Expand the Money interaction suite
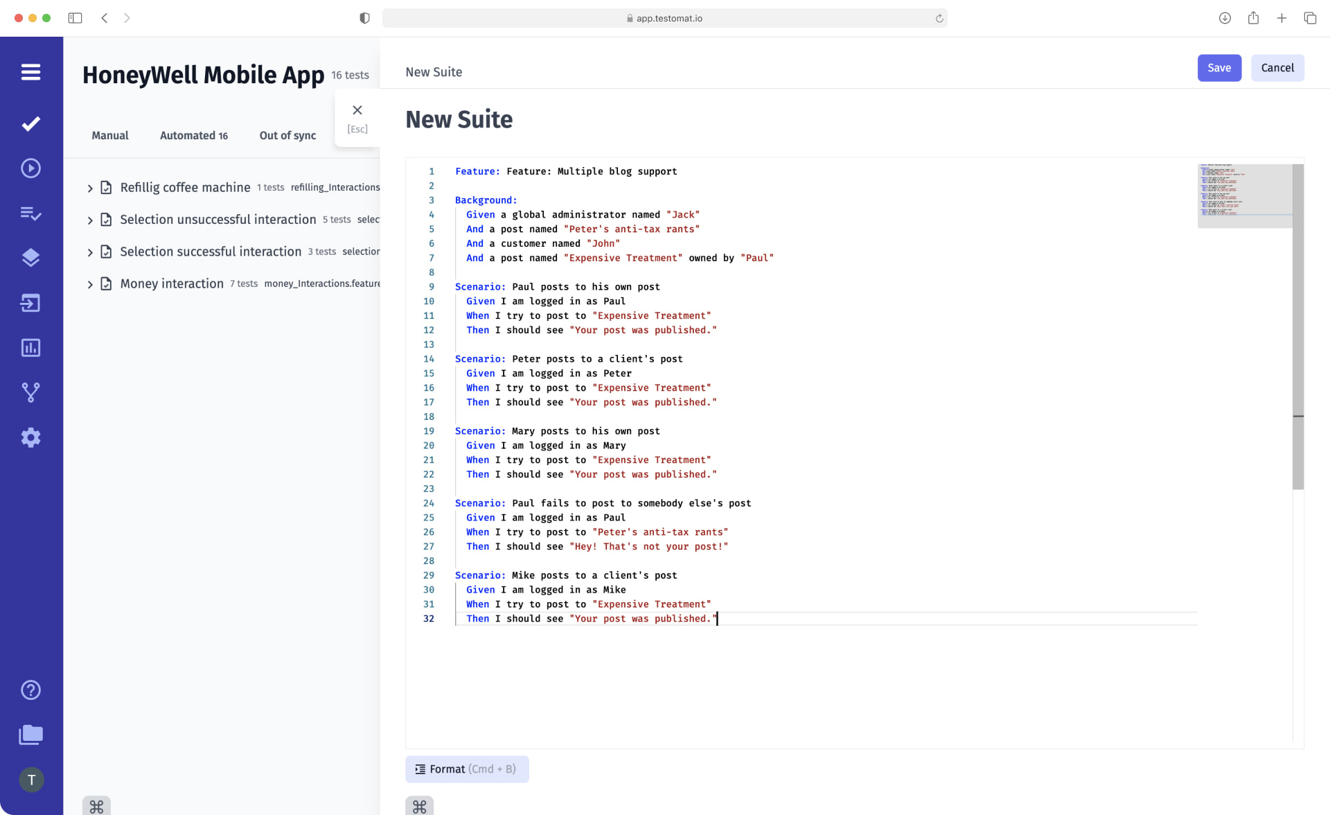 coord(90,283)
